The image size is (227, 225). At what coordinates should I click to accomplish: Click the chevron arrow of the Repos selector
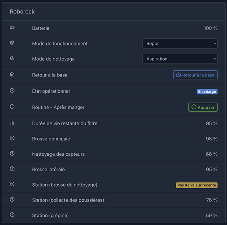214,44
